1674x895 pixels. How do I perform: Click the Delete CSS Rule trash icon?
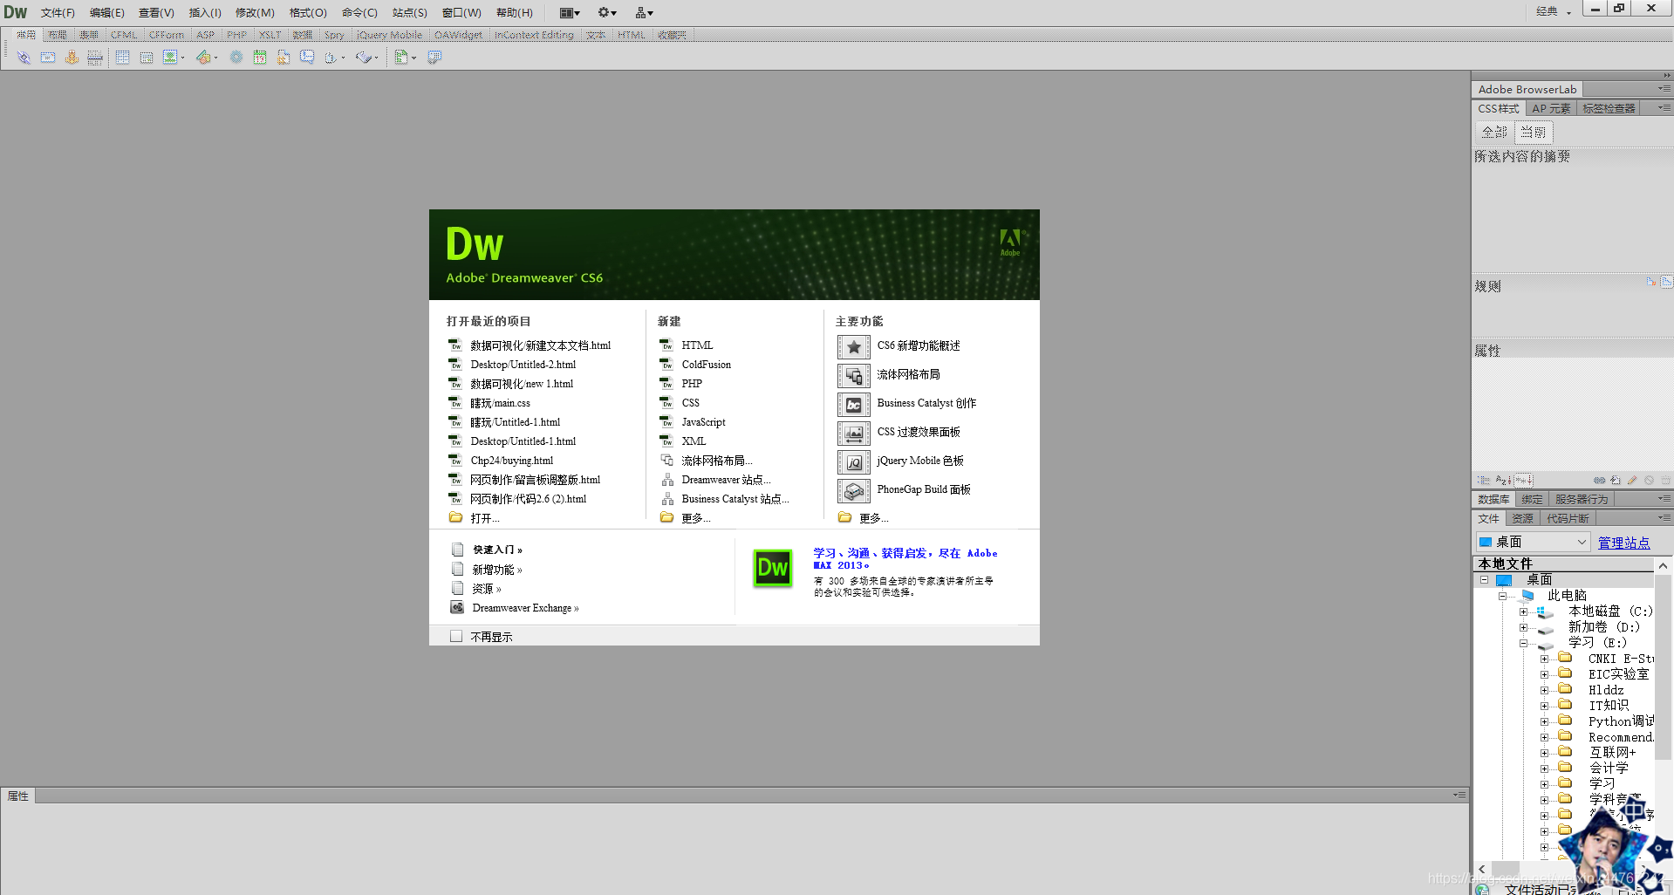pos(1665,481)
